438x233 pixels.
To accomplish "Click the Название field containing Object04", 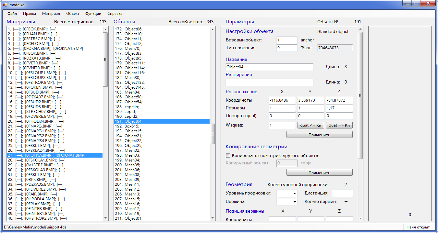I will pos(269,67).
